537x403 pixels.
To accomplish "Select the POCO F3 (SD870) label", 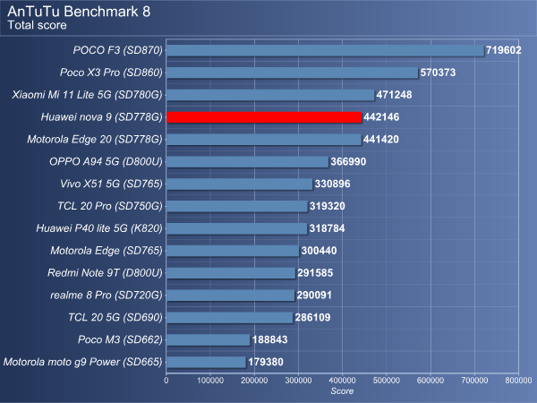I will pyautogui.click(x=117, y=50).
